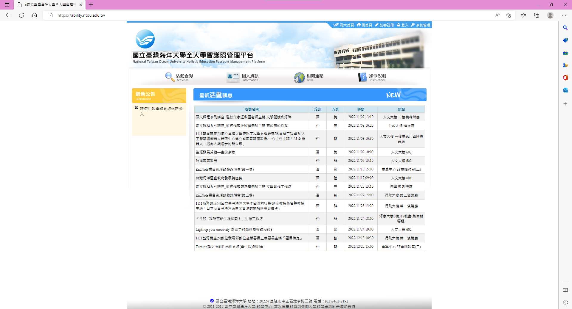Click the 時間 column header
Screen dimensions: 572x309
(361, 109)
